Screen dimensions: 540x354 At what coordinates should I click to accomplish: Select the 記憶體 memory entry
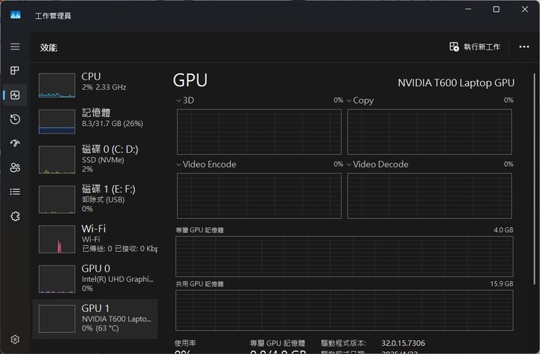(x=95, y=121)
